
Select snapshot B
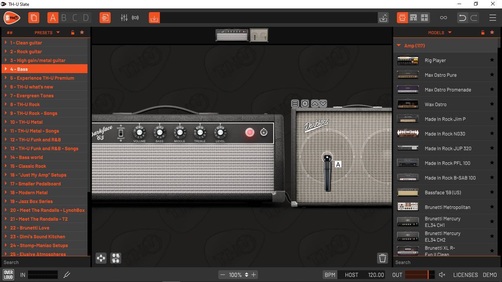(64, 18)
